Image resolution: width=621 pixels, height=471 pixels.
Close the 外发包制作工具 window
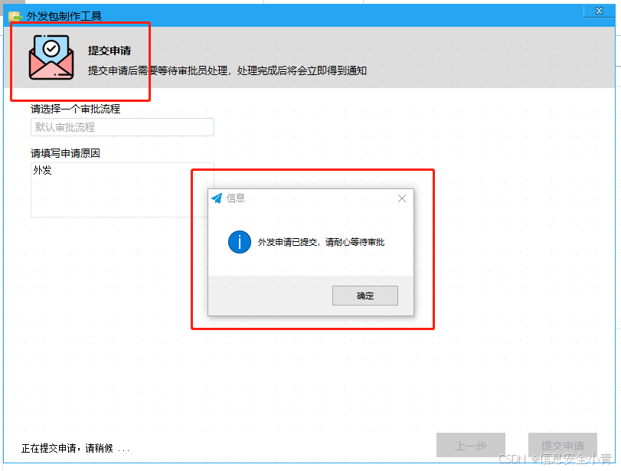tap(599, 11)
